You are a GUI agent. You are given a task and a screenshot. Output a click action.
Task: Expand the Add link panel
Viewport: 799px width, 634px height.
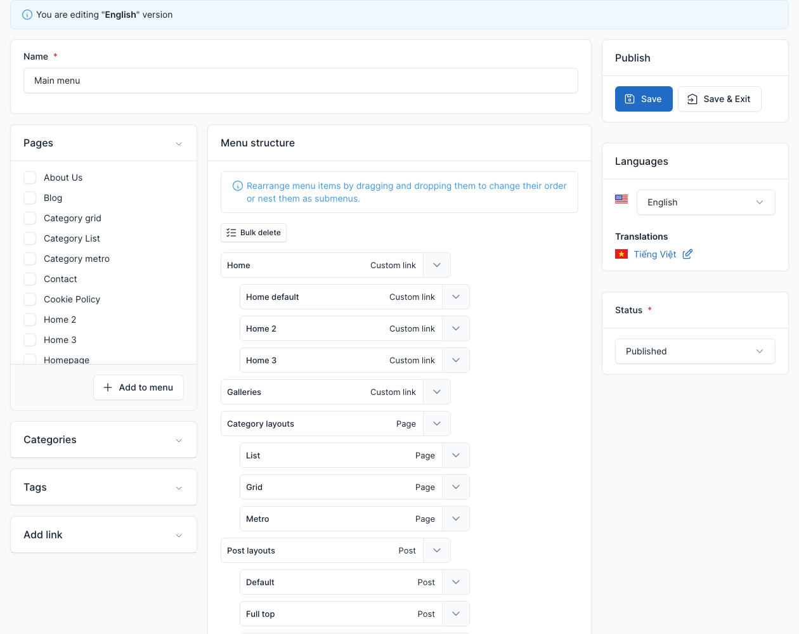103,534
